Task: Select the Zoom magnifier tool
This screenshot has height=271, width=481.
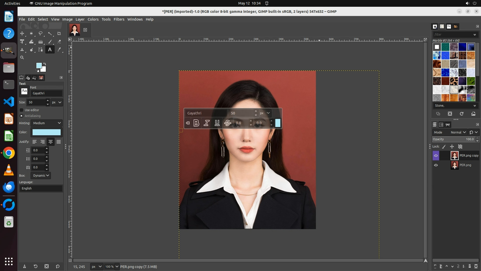Action: (22, 57)
